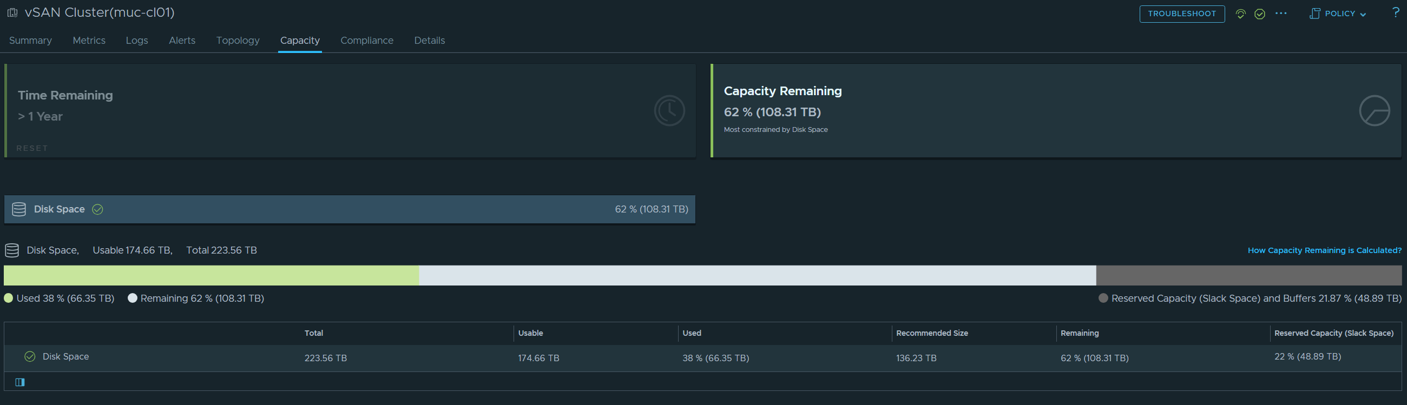Click the green octagon health checkmark icon
This screenshot has width=1407, height=405.
pos(1259,14)
